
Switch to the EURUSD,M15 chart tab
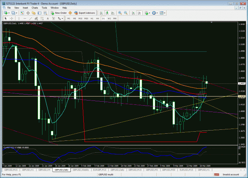186,170
